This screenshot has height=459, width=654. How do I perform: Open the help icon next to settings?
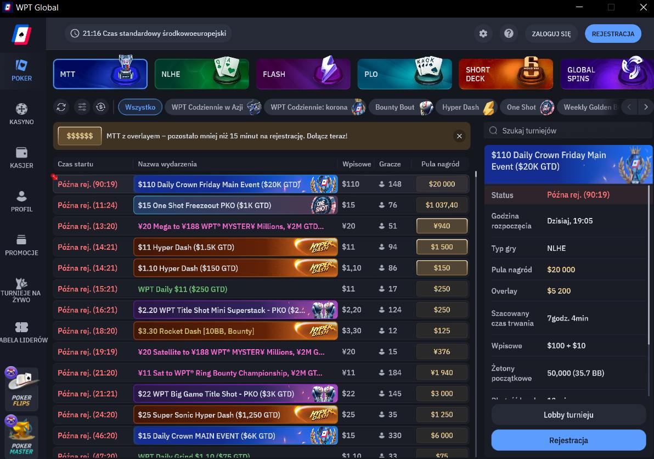pos(509,33)
